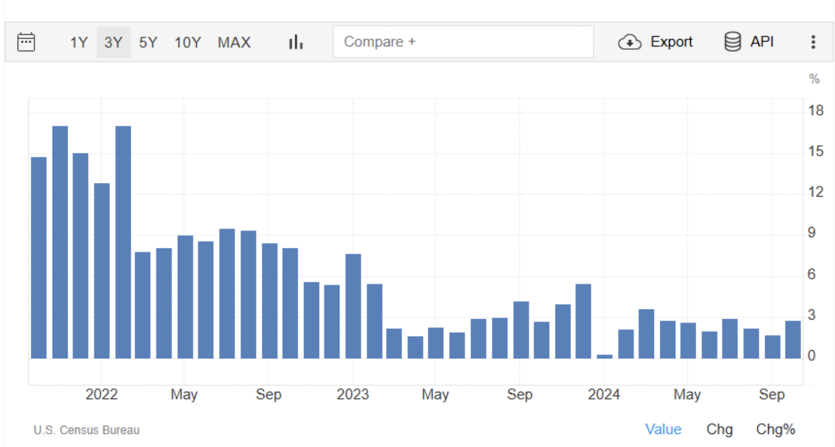Click the last bar on the chart's right
This screenshot has width=835, height=447.
tap(793, 340)
